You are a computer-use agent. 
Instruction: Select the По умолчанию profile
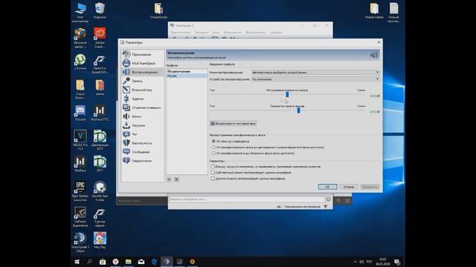pos(187,71)
